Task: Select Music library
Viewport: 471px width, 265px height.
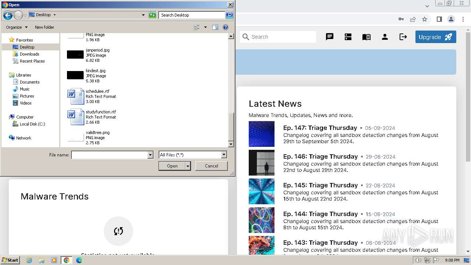Action: [25, 89]
